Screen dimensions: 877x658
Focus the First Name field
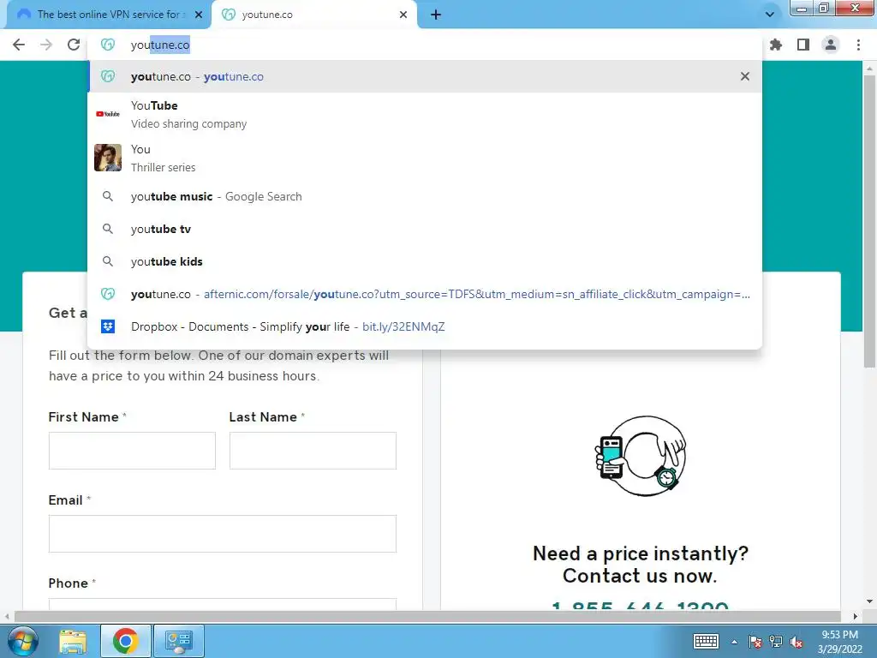[132, 451]
